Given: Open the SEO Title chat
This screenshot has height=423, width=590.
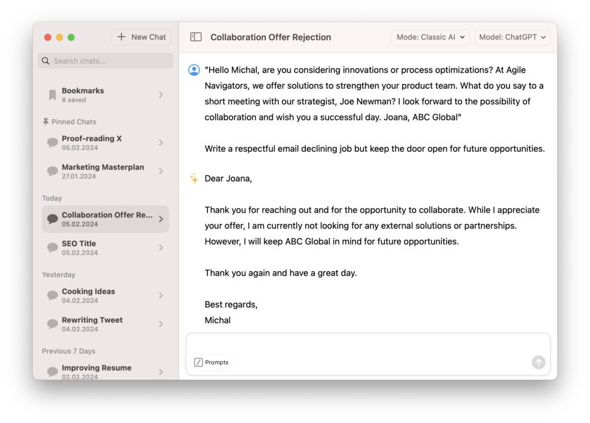Looking at the screenshot, I should pyautogui.click(x=105, y=248).
